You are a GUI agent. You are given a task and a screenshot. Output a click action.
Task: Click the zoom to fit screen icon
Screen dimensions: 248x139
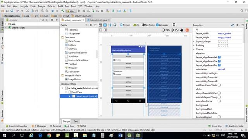tap(177, 30)
